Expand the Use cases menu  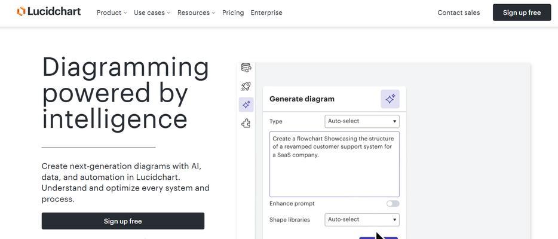152,13
